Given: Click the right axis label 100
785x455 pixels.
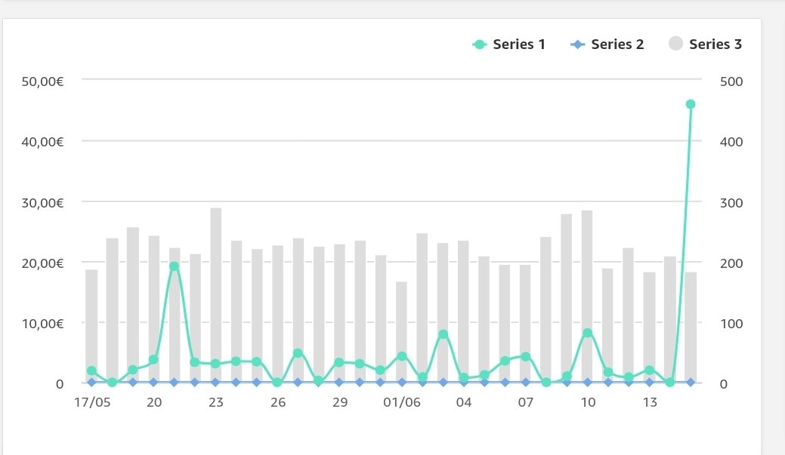Looking at the screenshot, I should pos(731,324).
